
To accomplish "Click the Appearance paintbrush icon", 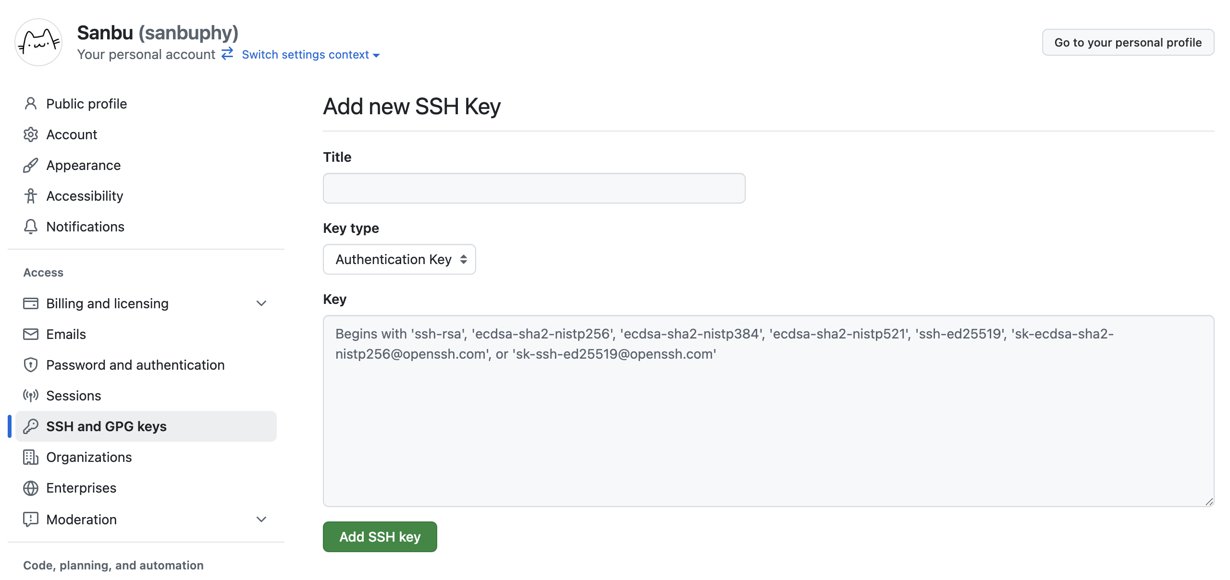I will click(30, 165).
